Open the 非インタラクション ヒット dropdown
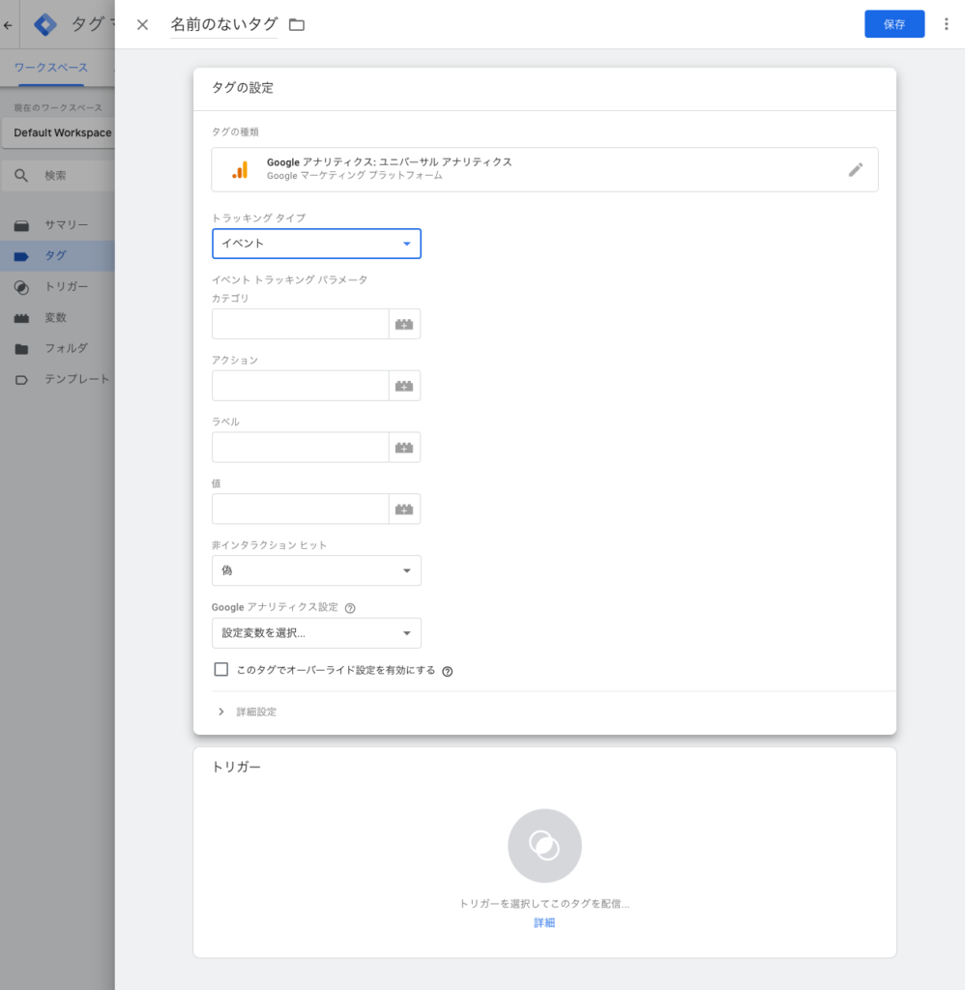Screen dimensions: 965x990 (x=316, y=570)
